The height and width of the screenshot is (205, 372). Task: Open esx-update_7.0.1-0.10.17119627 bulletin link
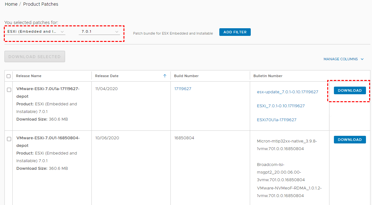click(x=288, y=92)
